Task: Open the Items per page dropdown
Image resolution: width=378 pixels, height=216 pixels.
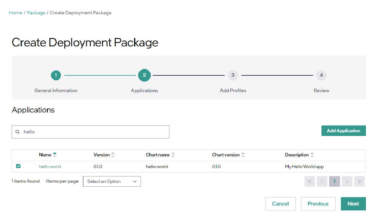Action: pyautogui.click(x=112, y=181)
